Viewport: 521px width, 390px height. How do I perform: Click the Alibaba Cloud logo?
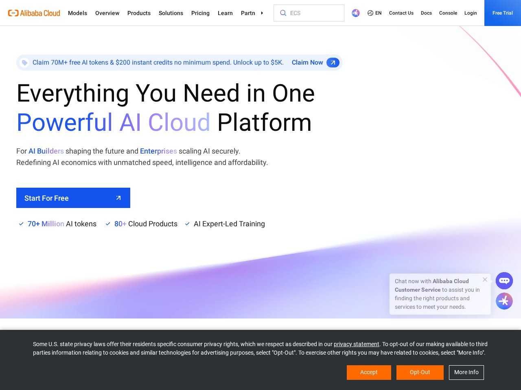tap(34, 13)
